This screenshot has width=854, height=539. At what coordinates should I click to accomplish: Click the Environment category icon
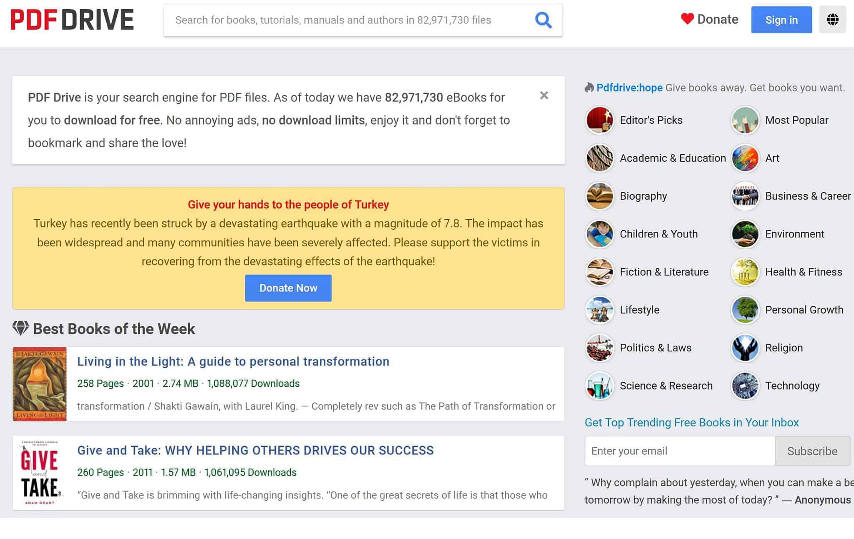(x=745, y=234)
